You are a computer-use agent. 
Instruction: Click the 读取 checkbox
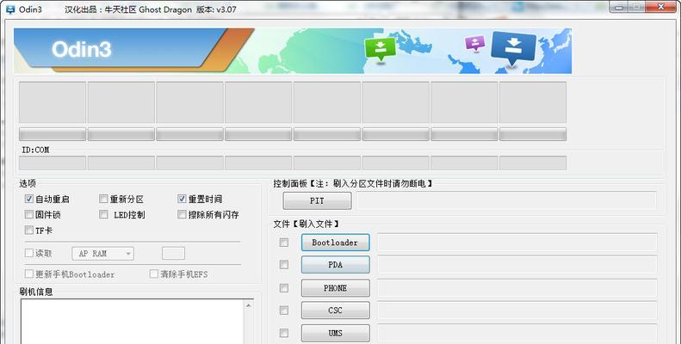(29, 253)
